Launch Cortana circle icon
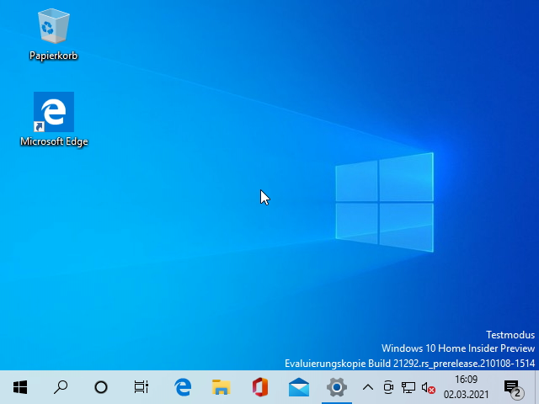 coord(101,387)
